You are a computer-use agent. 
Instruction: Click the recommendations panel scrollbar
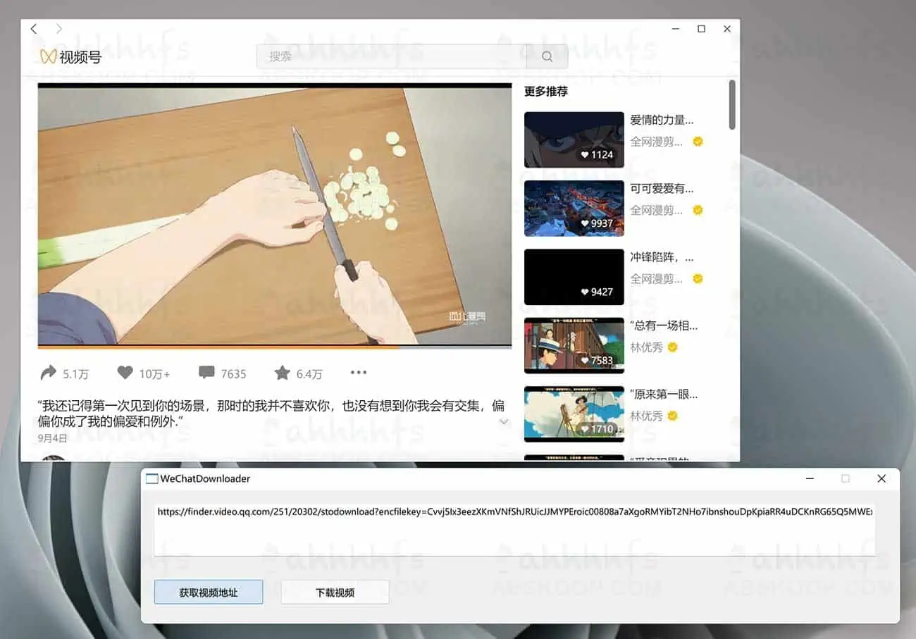[x=732, y=106]
